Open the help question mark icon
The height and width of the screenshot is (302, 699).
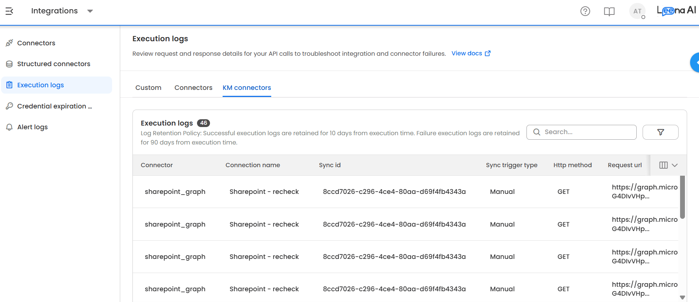click(x=585, y=12)
